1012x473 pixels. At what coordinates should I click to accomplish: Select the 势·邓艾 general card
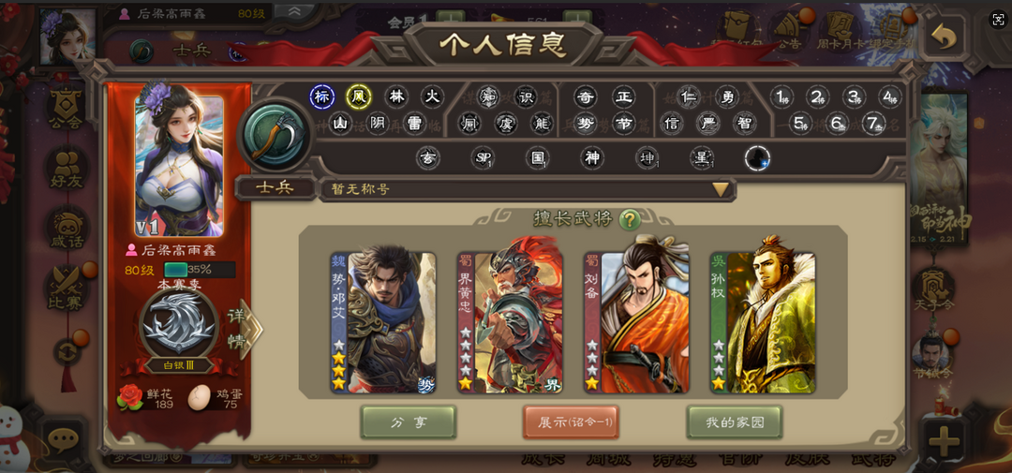pyautogui.click(x=383, y=322)
